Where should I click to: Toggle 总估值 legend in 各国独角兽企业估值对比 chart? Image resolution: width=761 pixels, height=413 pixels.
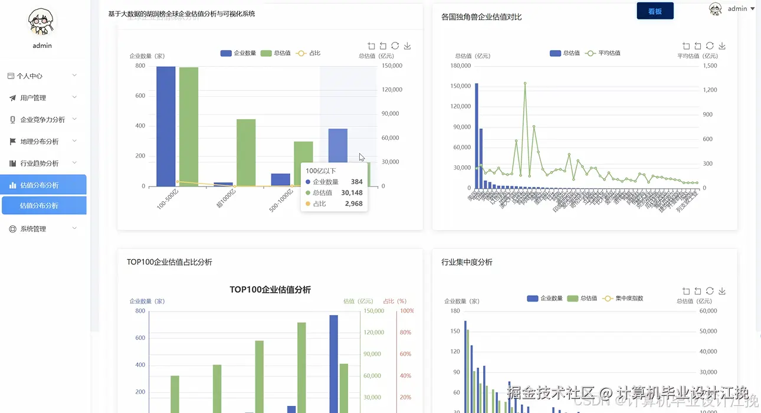pos(565,53)
